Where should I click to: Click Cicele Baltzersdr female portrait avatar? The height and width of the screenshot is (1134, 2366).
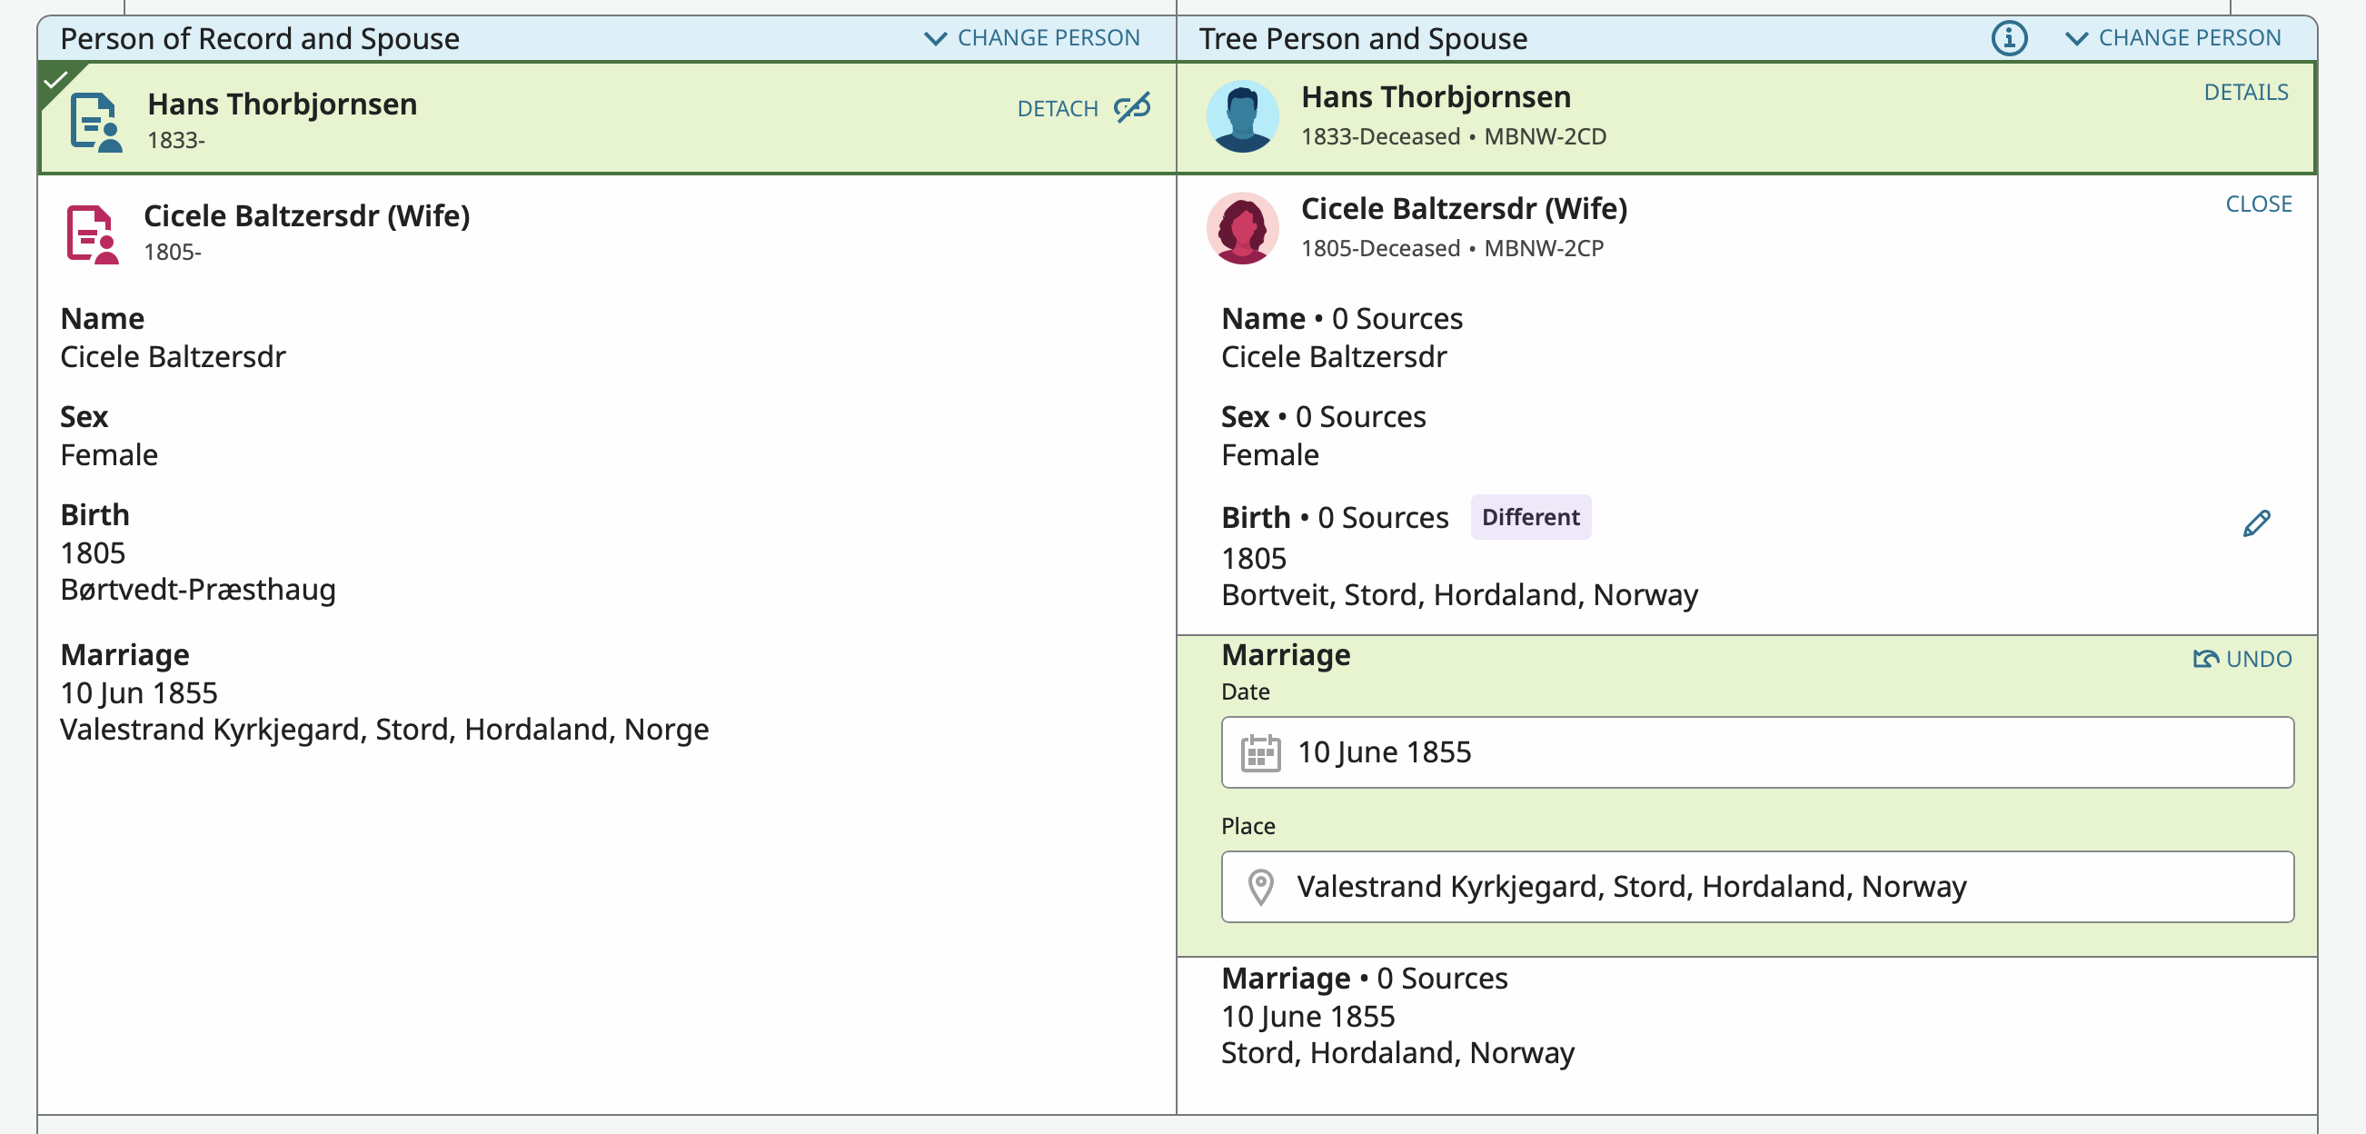(1242, 229)
